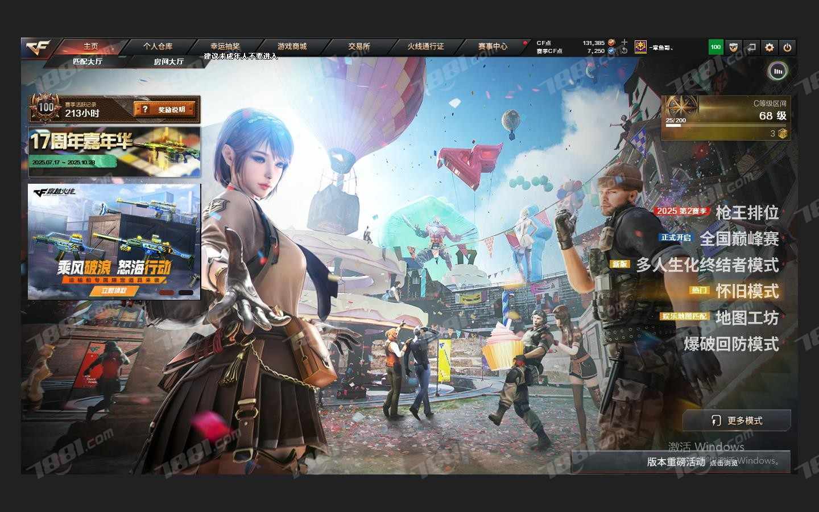The image size is (819, 512).
Task: Open the CF shield badge icon in top bar
Action: (x=734, y=47)
